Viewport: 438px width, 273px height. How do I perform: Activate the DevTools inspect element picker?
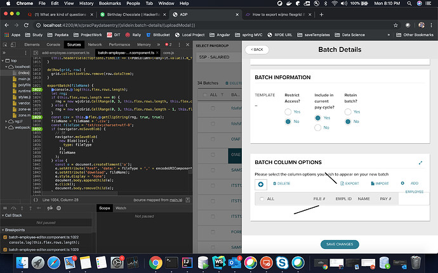(x=4, y=44)
